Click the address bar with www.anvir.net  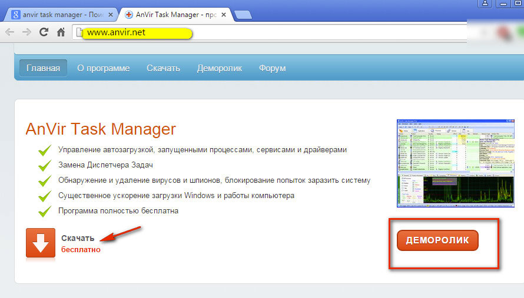point(265,32)
